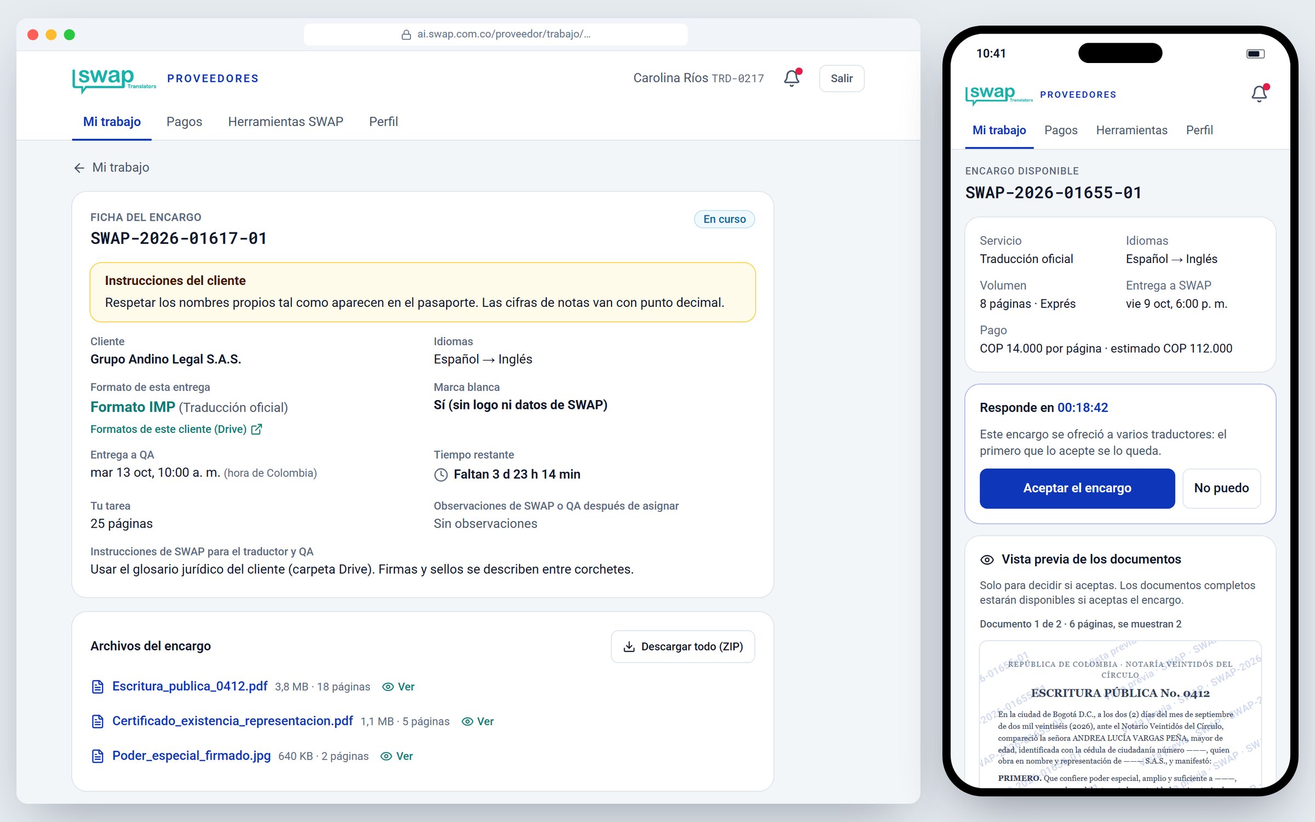Click the SWAP Translators logo on desktop
1315x822 pixels.
pyautogui.click(x=114, y=80)
